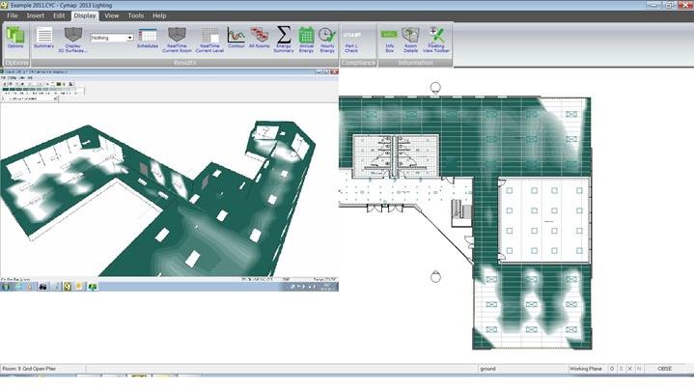The height and width of the screenshot is (391, 694).
Task: Open Room Details
Action: (x=410, y=40)
